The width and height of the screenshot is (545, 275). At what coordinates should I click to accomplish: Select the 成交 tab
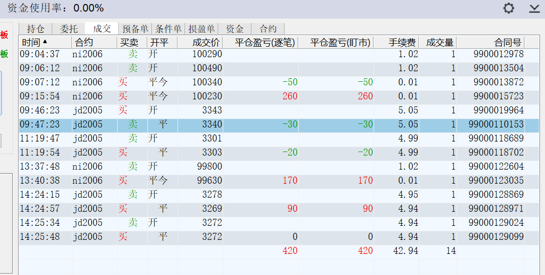pyautogui.click(x=102, y=29)
